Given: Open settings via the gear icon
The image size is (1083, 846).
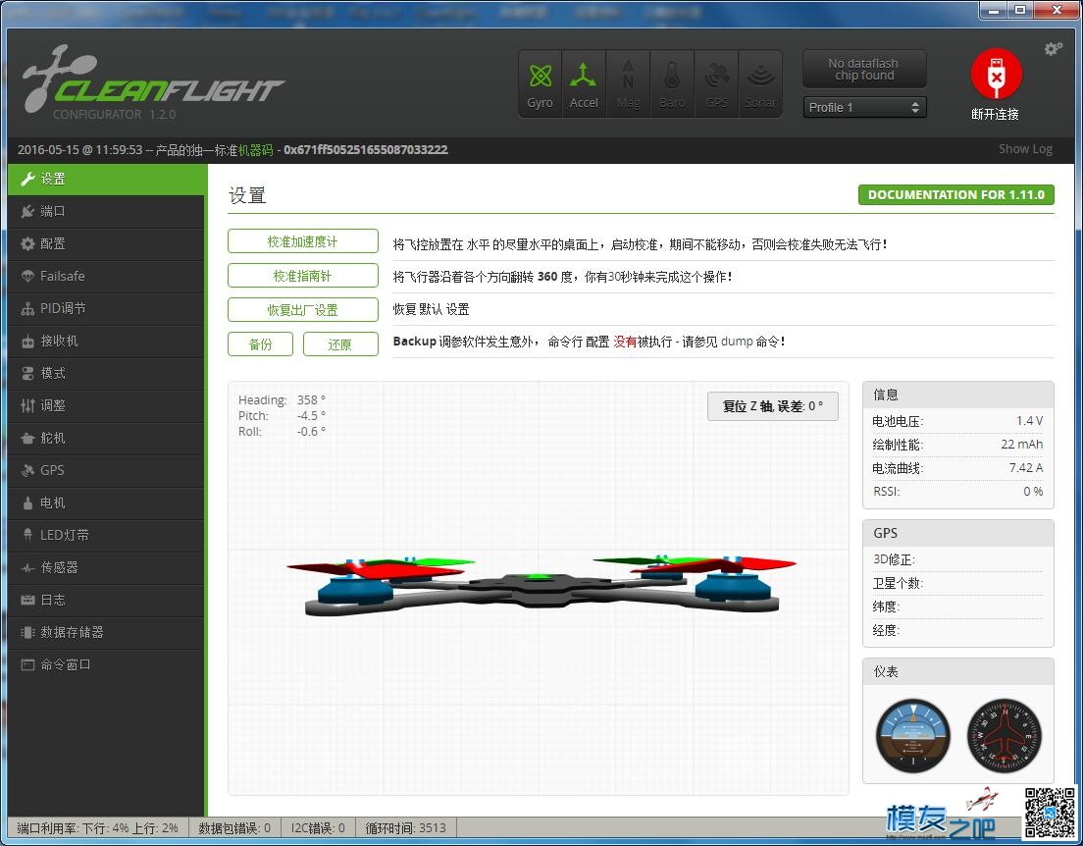Looking at the screenshot, I should (x=1054, y=48).
